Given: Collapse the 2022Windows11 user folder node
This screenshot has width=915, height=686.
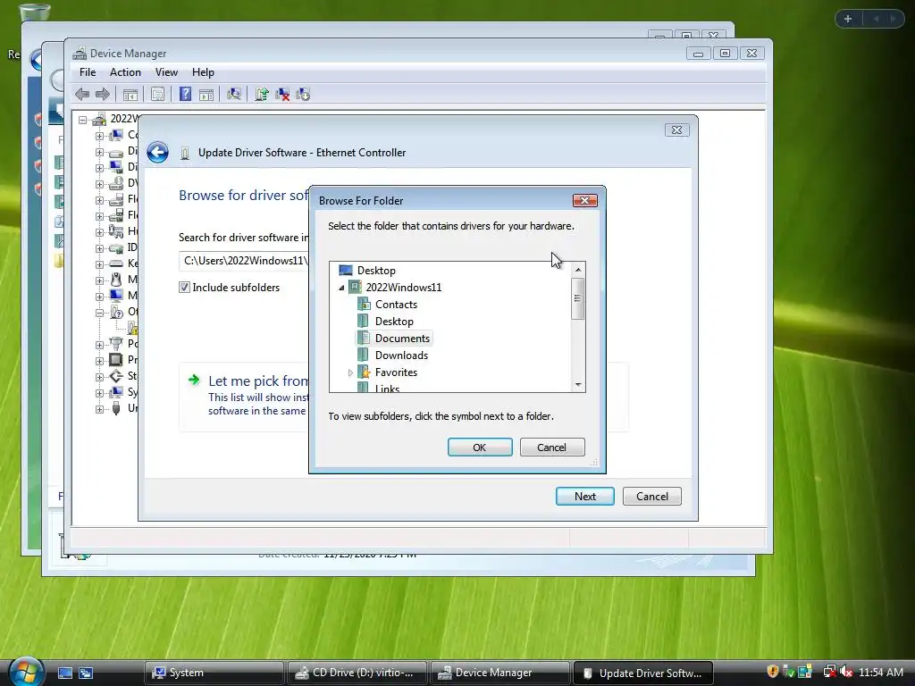Looking at the screenshot, I should click(x=341, y=288).
